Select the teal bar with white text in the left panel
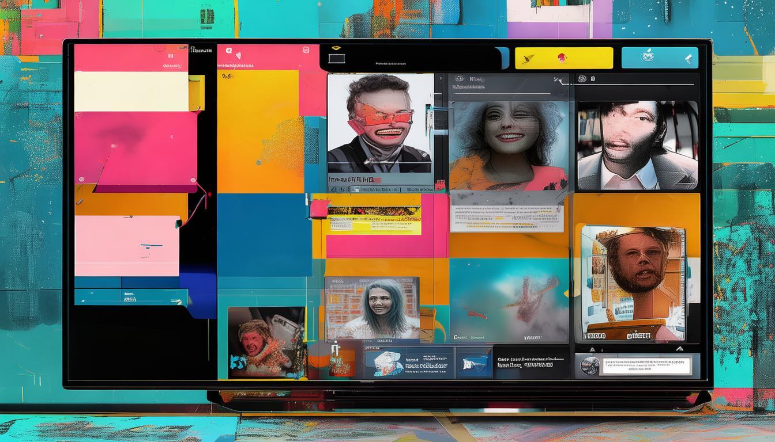Image resolution: width=775 pixels, height=442 pixels. click(x=131, y=297)
